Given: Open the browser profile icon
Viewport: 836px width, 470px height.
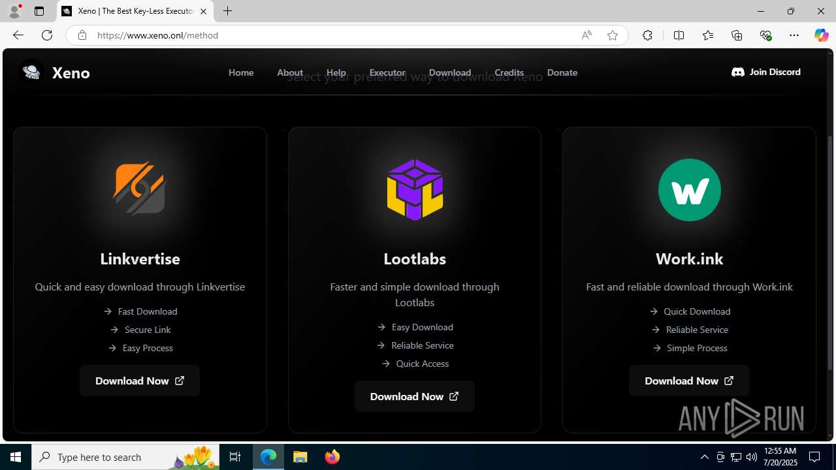Looking at the screenshot, I should click(x=14, y=11).
